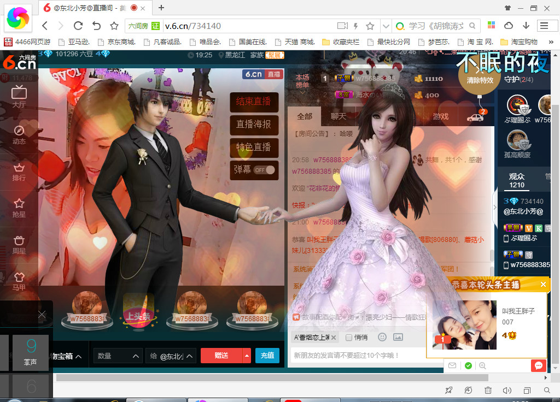Screen dimensions: 560x402
Task: Toggle the 弹幕 danmaku switch
Action: point(265,170)
